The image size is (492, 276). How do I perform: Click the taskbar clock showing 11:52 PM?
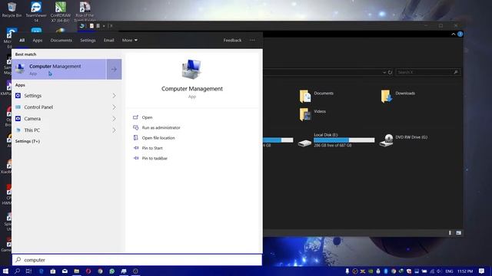click(465, 271)
